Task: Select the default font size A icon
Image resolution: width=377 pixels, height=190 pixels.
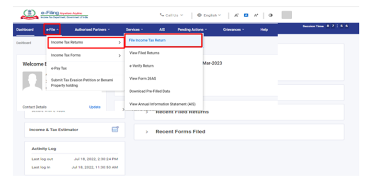Action: tap(246, 15)
